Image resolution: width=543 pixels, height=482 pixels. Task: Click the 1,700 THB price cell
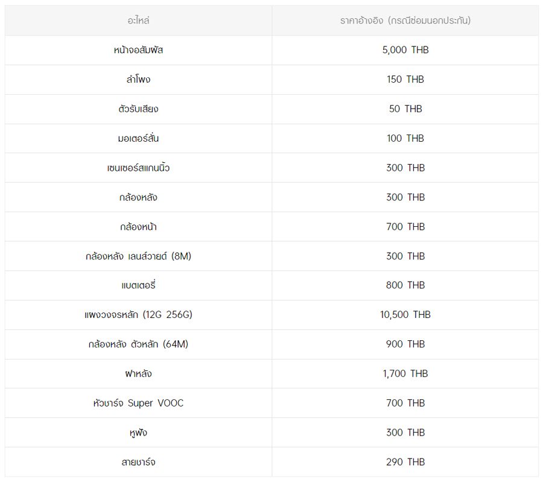point(405,374)
